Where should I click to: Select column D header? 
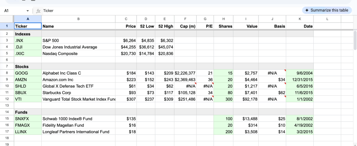[146, 19]
